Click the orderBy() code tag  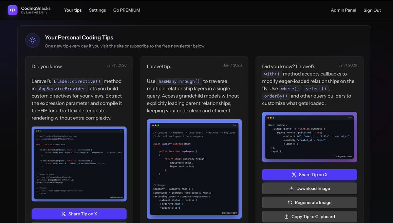tap(276, 96)
